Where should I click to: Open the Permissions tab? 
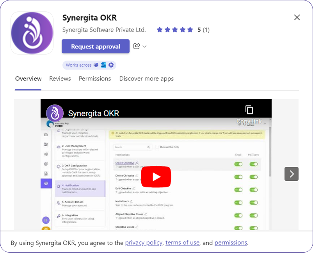click(95, 78)
